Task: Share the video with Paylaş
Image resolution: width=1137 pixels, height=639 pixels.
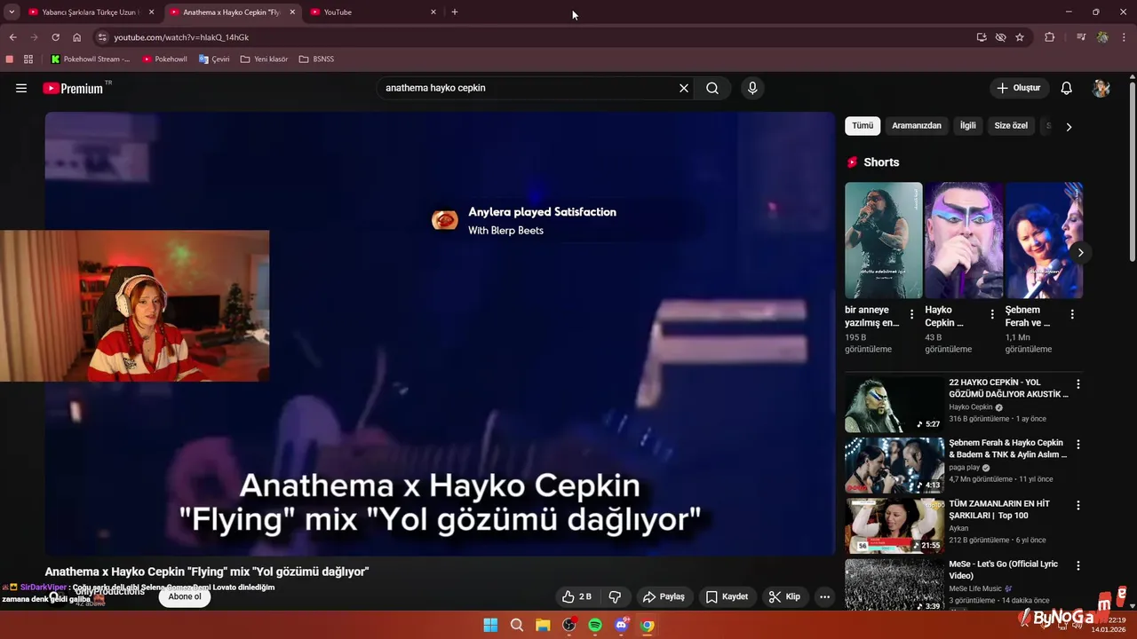Action: pyautogui.click(x=664, y=596)
